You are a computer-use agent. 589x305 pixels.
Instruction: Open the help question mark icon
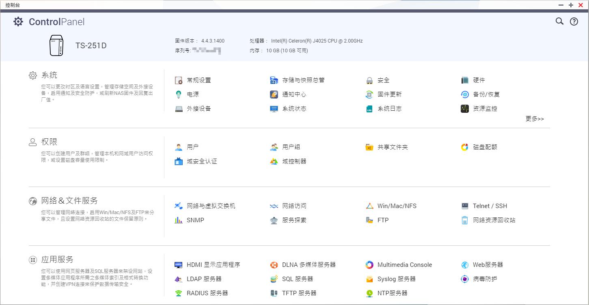point(574,22)
